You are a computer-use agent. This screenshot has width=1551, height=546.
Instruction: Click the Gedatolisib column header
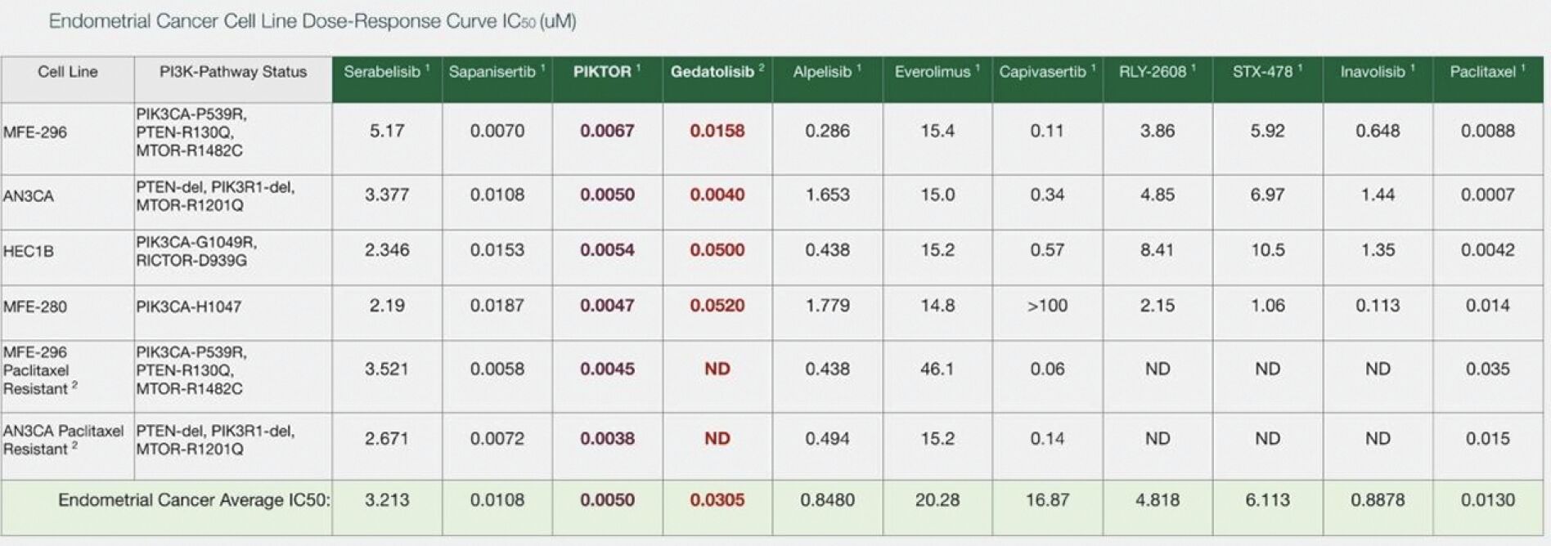click(x=717, y=79)
